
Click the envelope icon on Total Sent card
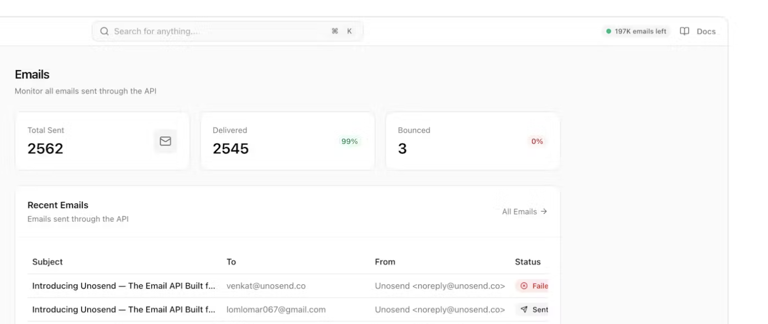click(165, 142)
